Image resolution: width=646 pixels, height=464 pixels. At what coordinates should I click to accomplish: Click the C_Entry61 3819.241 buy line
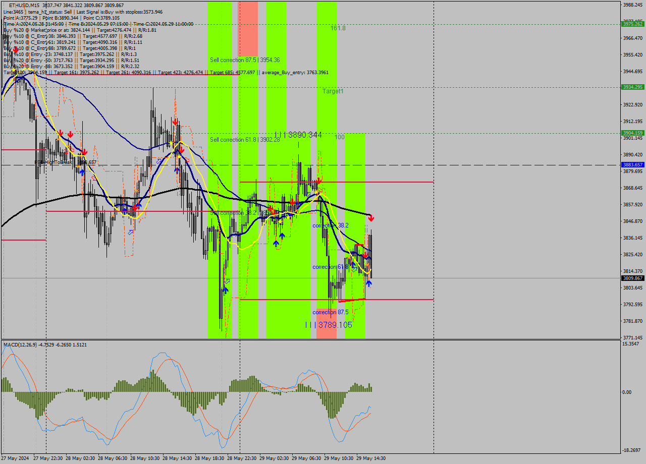73,42
